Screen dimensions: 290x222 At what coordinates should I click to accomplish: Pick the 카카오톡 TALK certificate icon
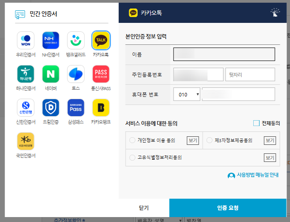click(x=101, y=40)
